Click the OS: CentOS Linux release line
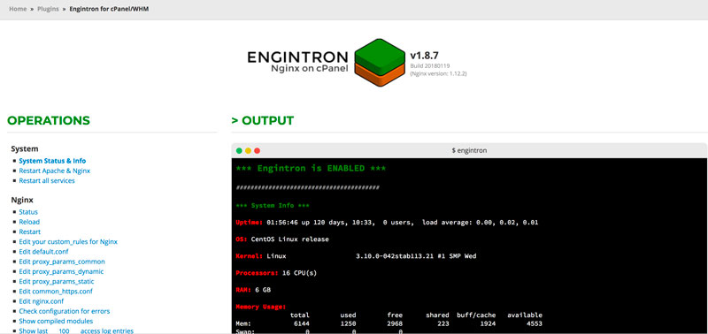The height and width of the screenshot is (334, 708). pyautogui.click(x=282, y=239)
